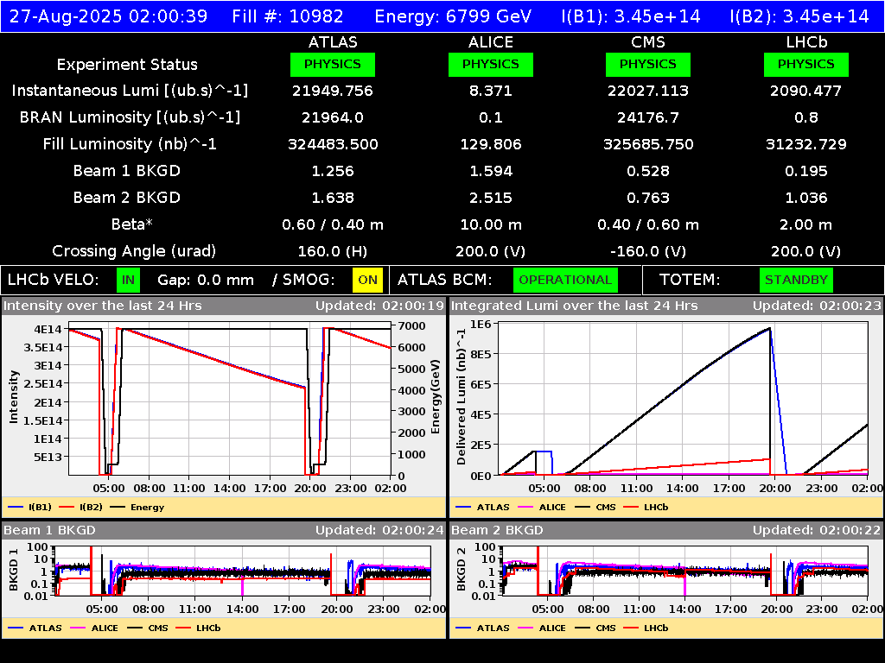Click the Integrated Lumi over the last 24 Hrs title

575,306
